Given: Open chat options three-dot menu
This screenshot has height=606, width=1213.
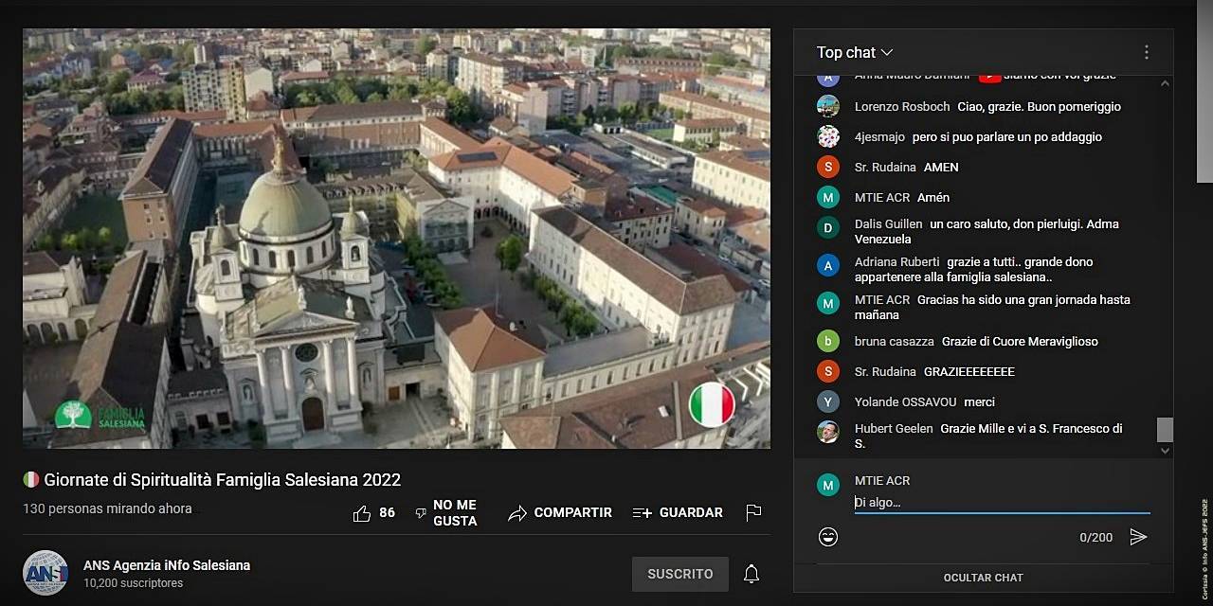Looking at the screenshot, I should (1147, 53).
